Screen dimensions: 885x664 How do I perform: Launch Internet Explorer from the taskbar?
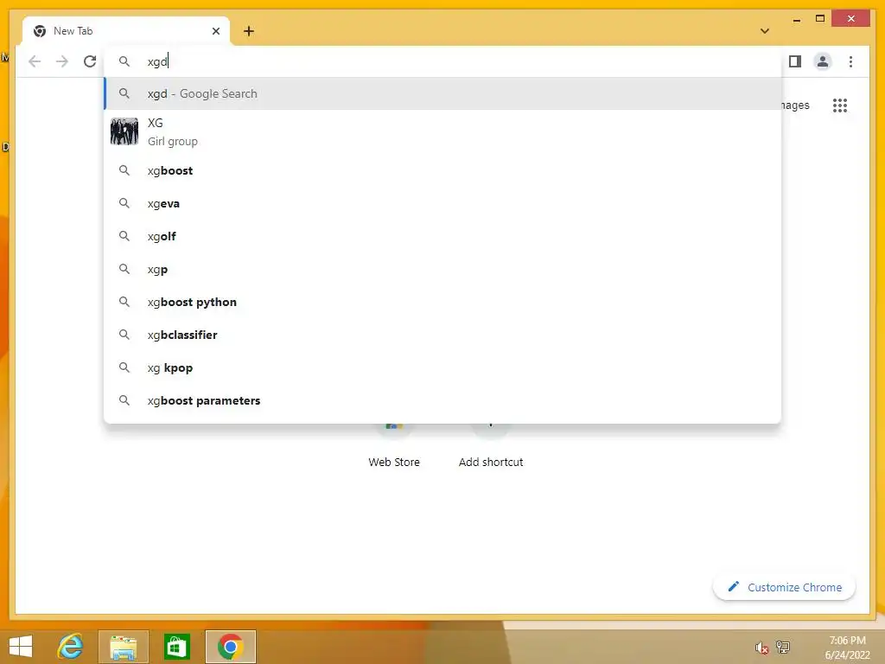pos(71,647)
